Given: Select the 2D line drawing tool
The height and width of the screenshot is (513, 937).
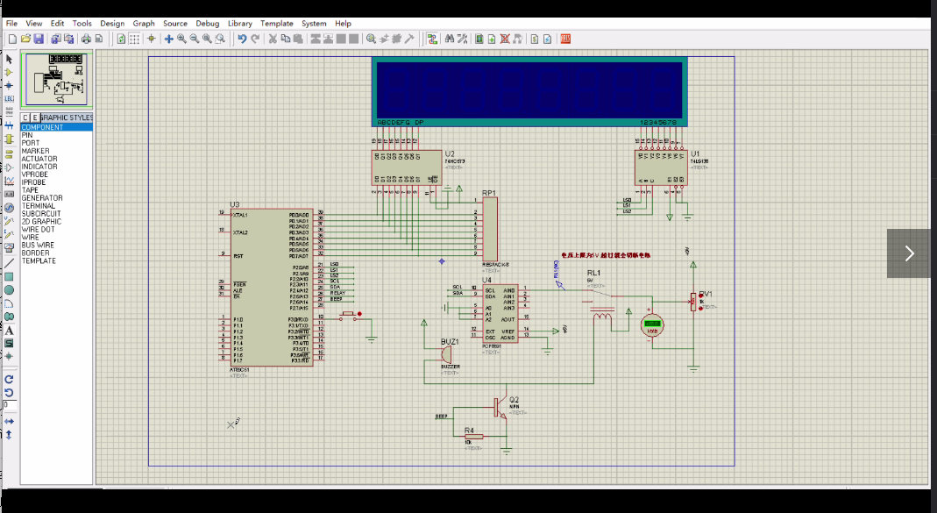Looking at the screenshot, I should (x=9, y=263).
